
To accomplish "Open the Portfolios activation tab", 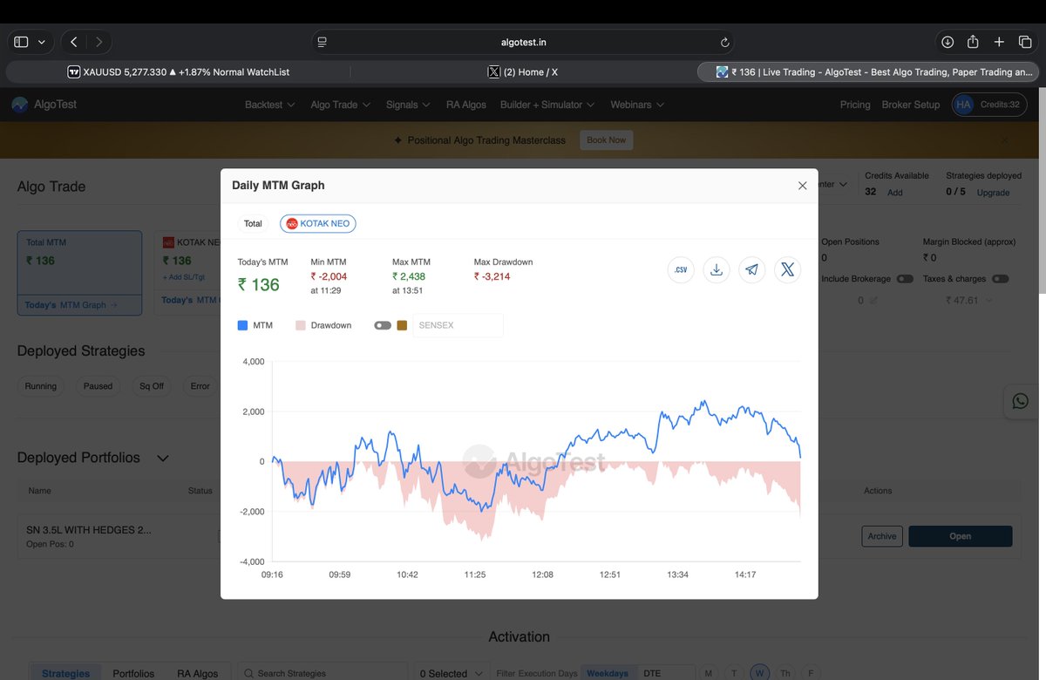I will coord(133,673).
